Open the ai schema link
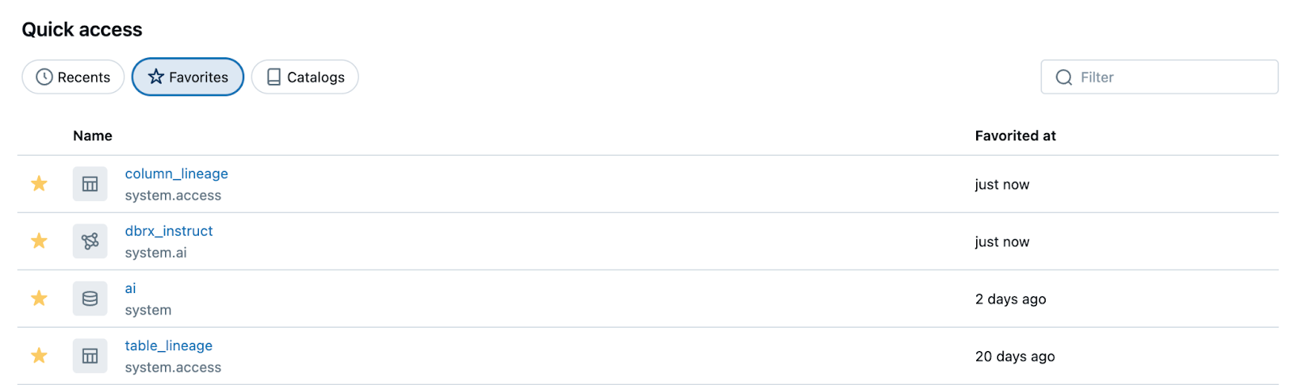The width and height of the screenshot is (1294, 385). [130, 288]
